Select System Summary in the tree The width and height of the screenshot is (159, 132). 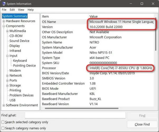coord(15,16)
